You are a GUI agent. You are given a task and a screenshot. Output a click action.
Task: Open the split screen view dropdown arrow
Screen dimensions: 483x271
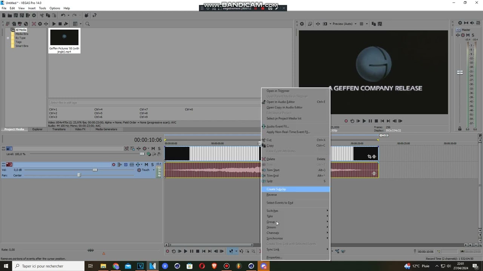330,24
